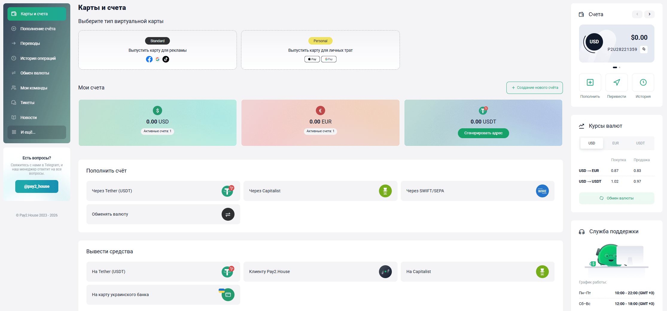
Task: Click Создание нового счёта button
Action: [x=534, y=88]
